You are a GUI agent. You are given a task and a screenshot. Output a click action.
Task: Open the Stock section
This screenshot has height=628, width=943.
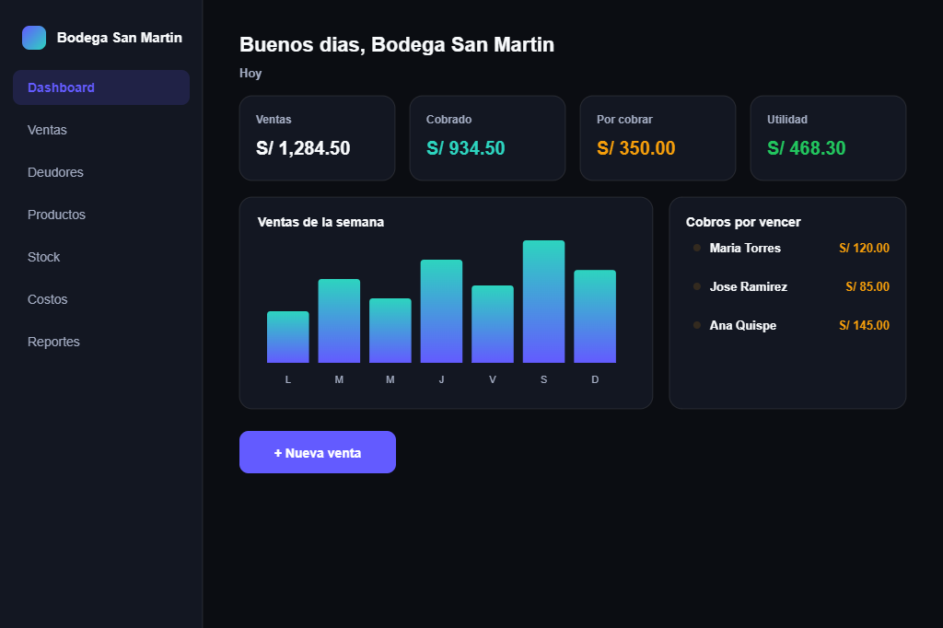(101, 257)
